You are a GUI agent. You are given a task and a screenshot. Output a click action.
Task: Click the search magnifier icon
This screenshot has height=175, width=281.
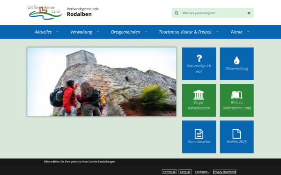coord(177,13)
